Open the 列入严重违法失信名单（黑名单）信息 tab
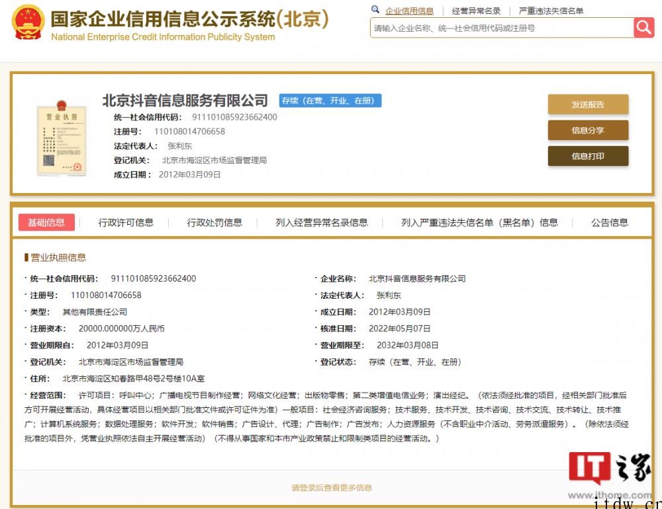The width and height of the screenshot is (662, 509). pos(479,222)
